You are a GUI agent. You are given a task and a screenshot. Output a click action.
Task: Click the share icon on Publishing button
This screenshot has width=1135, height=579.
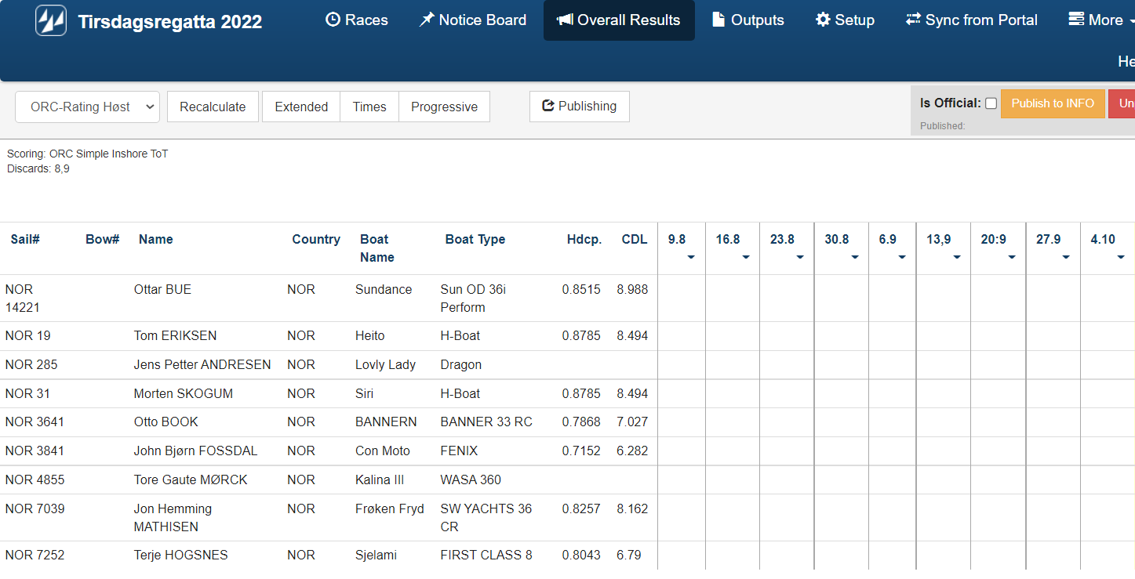548,107
